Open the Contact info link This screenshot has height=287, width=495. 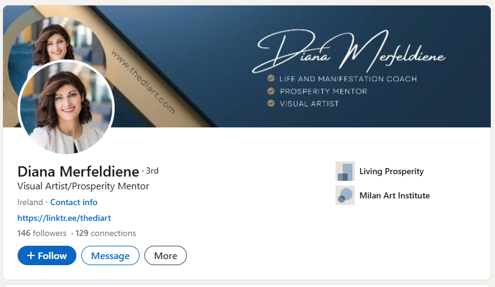click(x=74, y=202)
